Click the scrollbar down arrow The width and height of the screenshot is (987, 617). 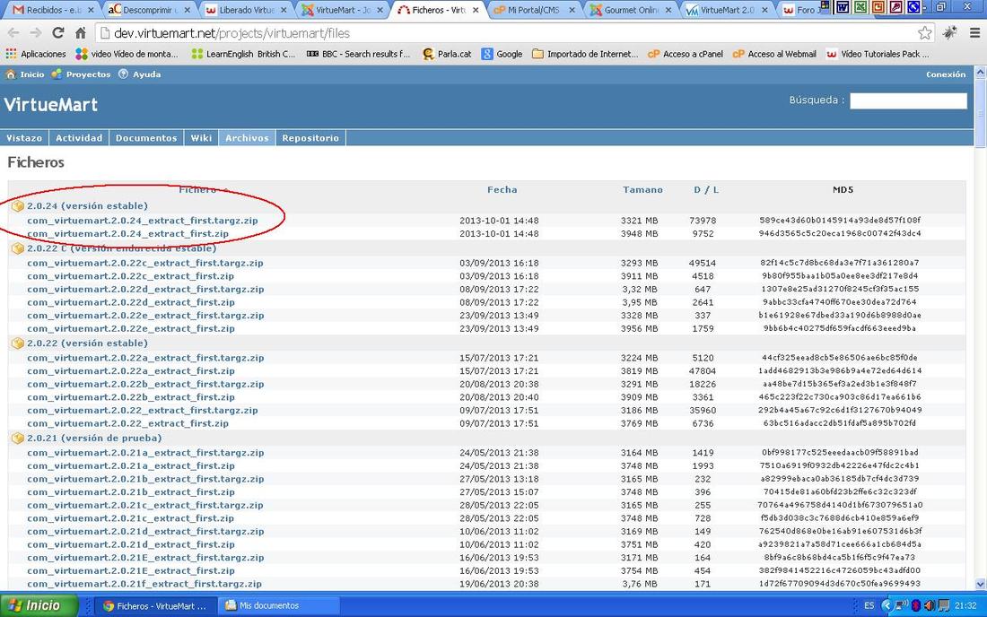pyautogui.click(x=980, y=584)
